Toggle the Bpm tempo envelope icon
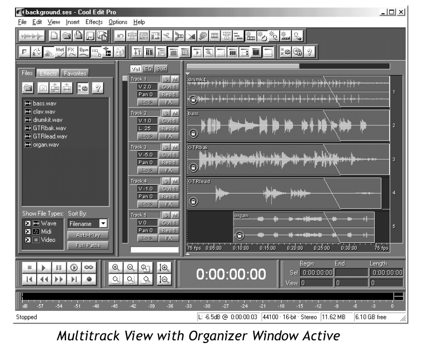The height and width of the screenshot is (357, 423). click(x=83, y=52)
